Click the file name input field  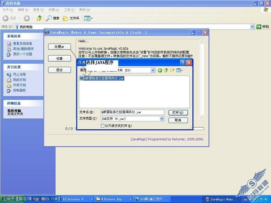point(132,112)
